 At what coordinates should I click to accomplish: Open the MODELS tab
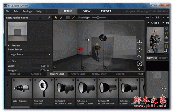click(x=36, y=74)
